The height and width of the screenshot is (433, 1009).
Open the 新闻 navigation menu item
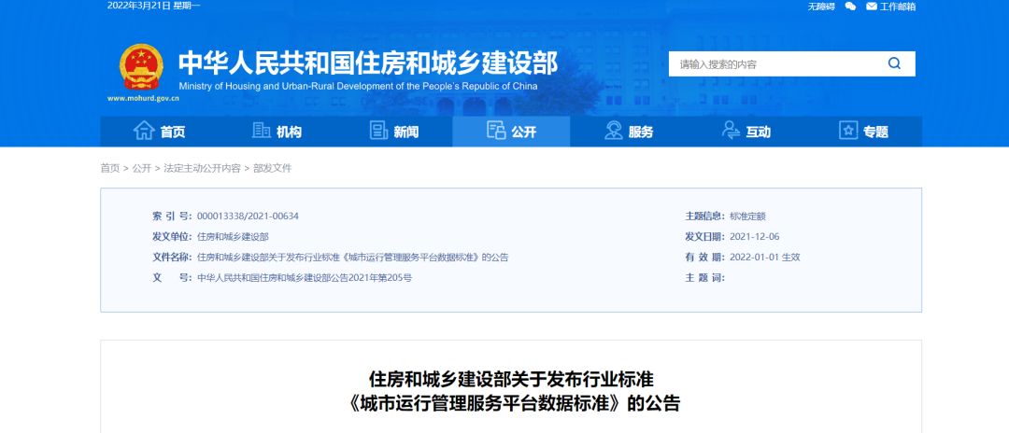pos(394,132)
